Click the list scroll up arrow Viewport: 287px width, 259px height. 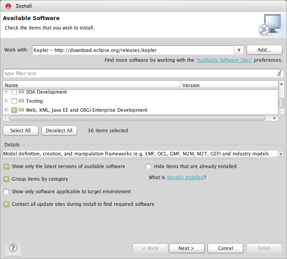[x=281, y=84]
